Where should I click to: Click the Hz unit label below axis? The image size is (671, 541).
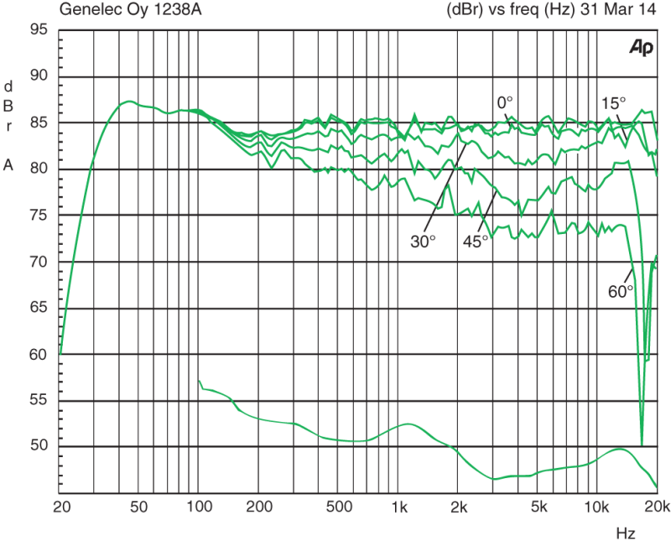point(626,533)
